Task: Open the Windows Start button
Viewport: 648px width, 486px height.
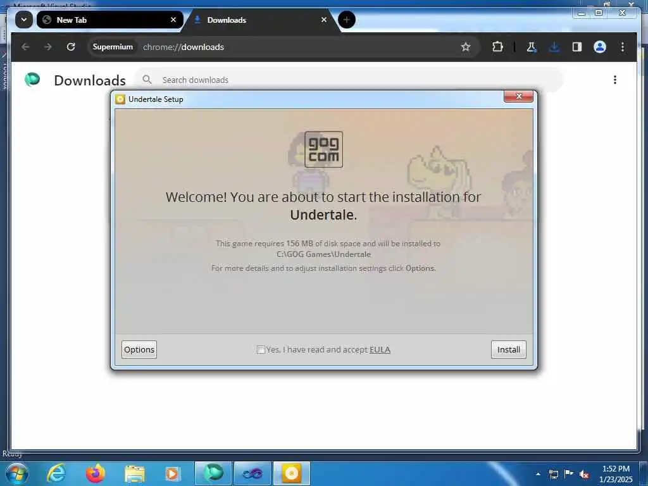Action: 17,473
